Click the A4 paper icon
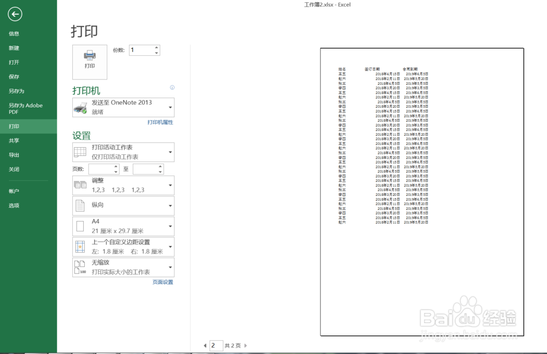Viewport: 547px width, 354px height. coord(80,226)
